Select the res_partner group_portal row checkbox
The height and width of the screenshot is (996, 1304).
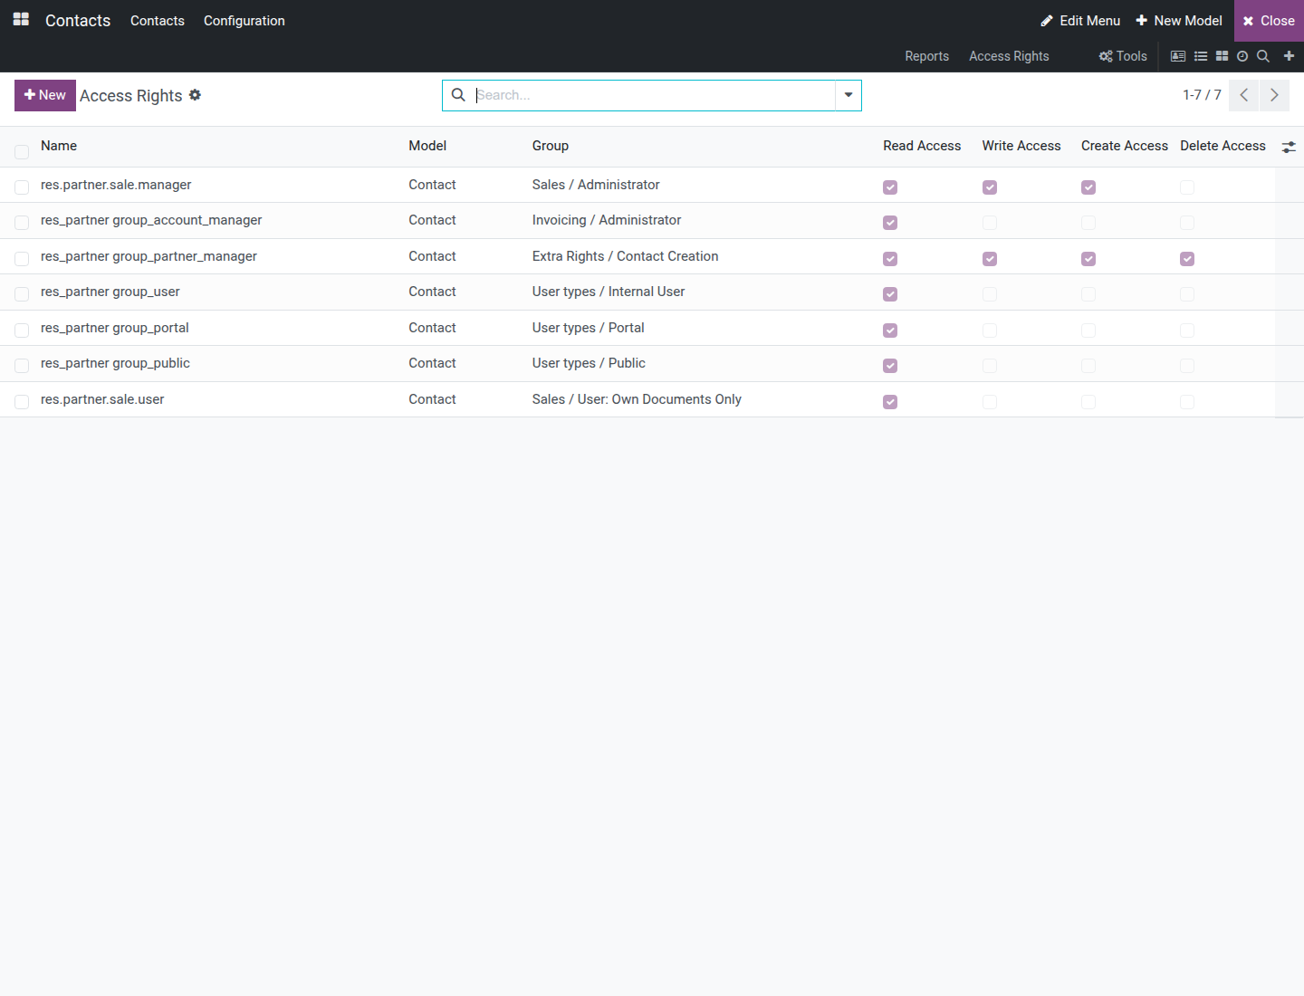(22, 330)
